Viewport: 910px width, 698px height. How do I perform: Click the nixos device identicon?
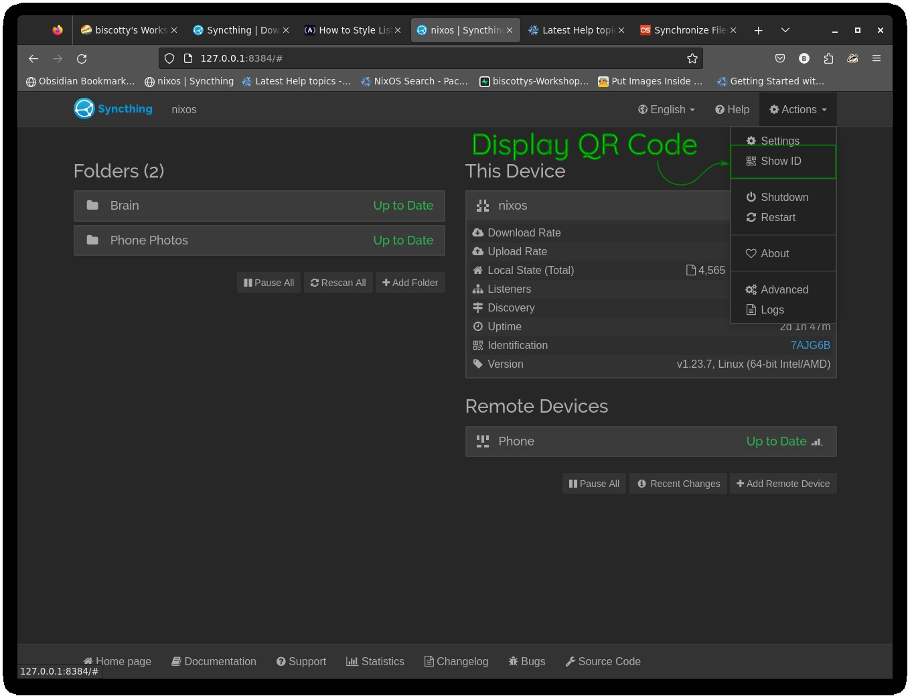point(482,206)
